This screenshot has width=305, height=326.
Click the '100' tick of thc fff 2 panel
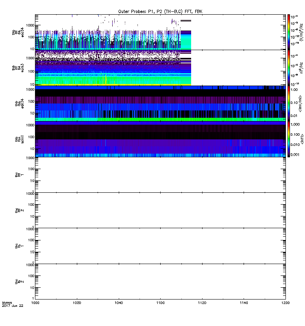pyautogui.click(x=31, y=205)
